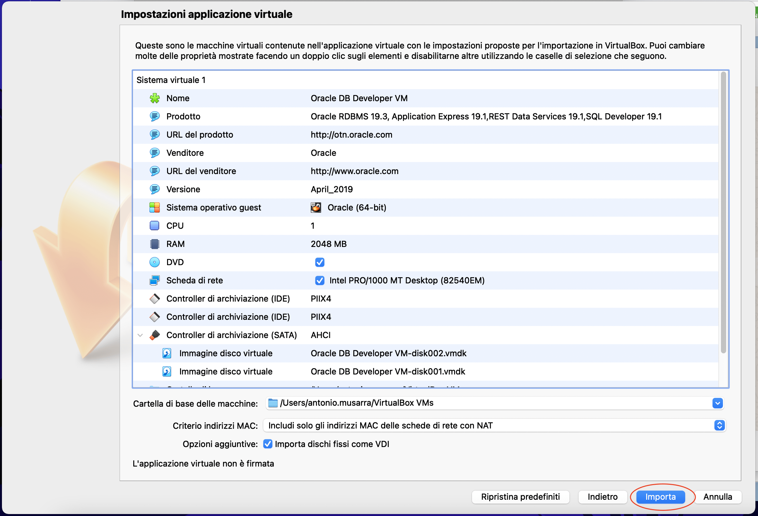Click the RAM memory chip icon

click(x=155, y=244)
